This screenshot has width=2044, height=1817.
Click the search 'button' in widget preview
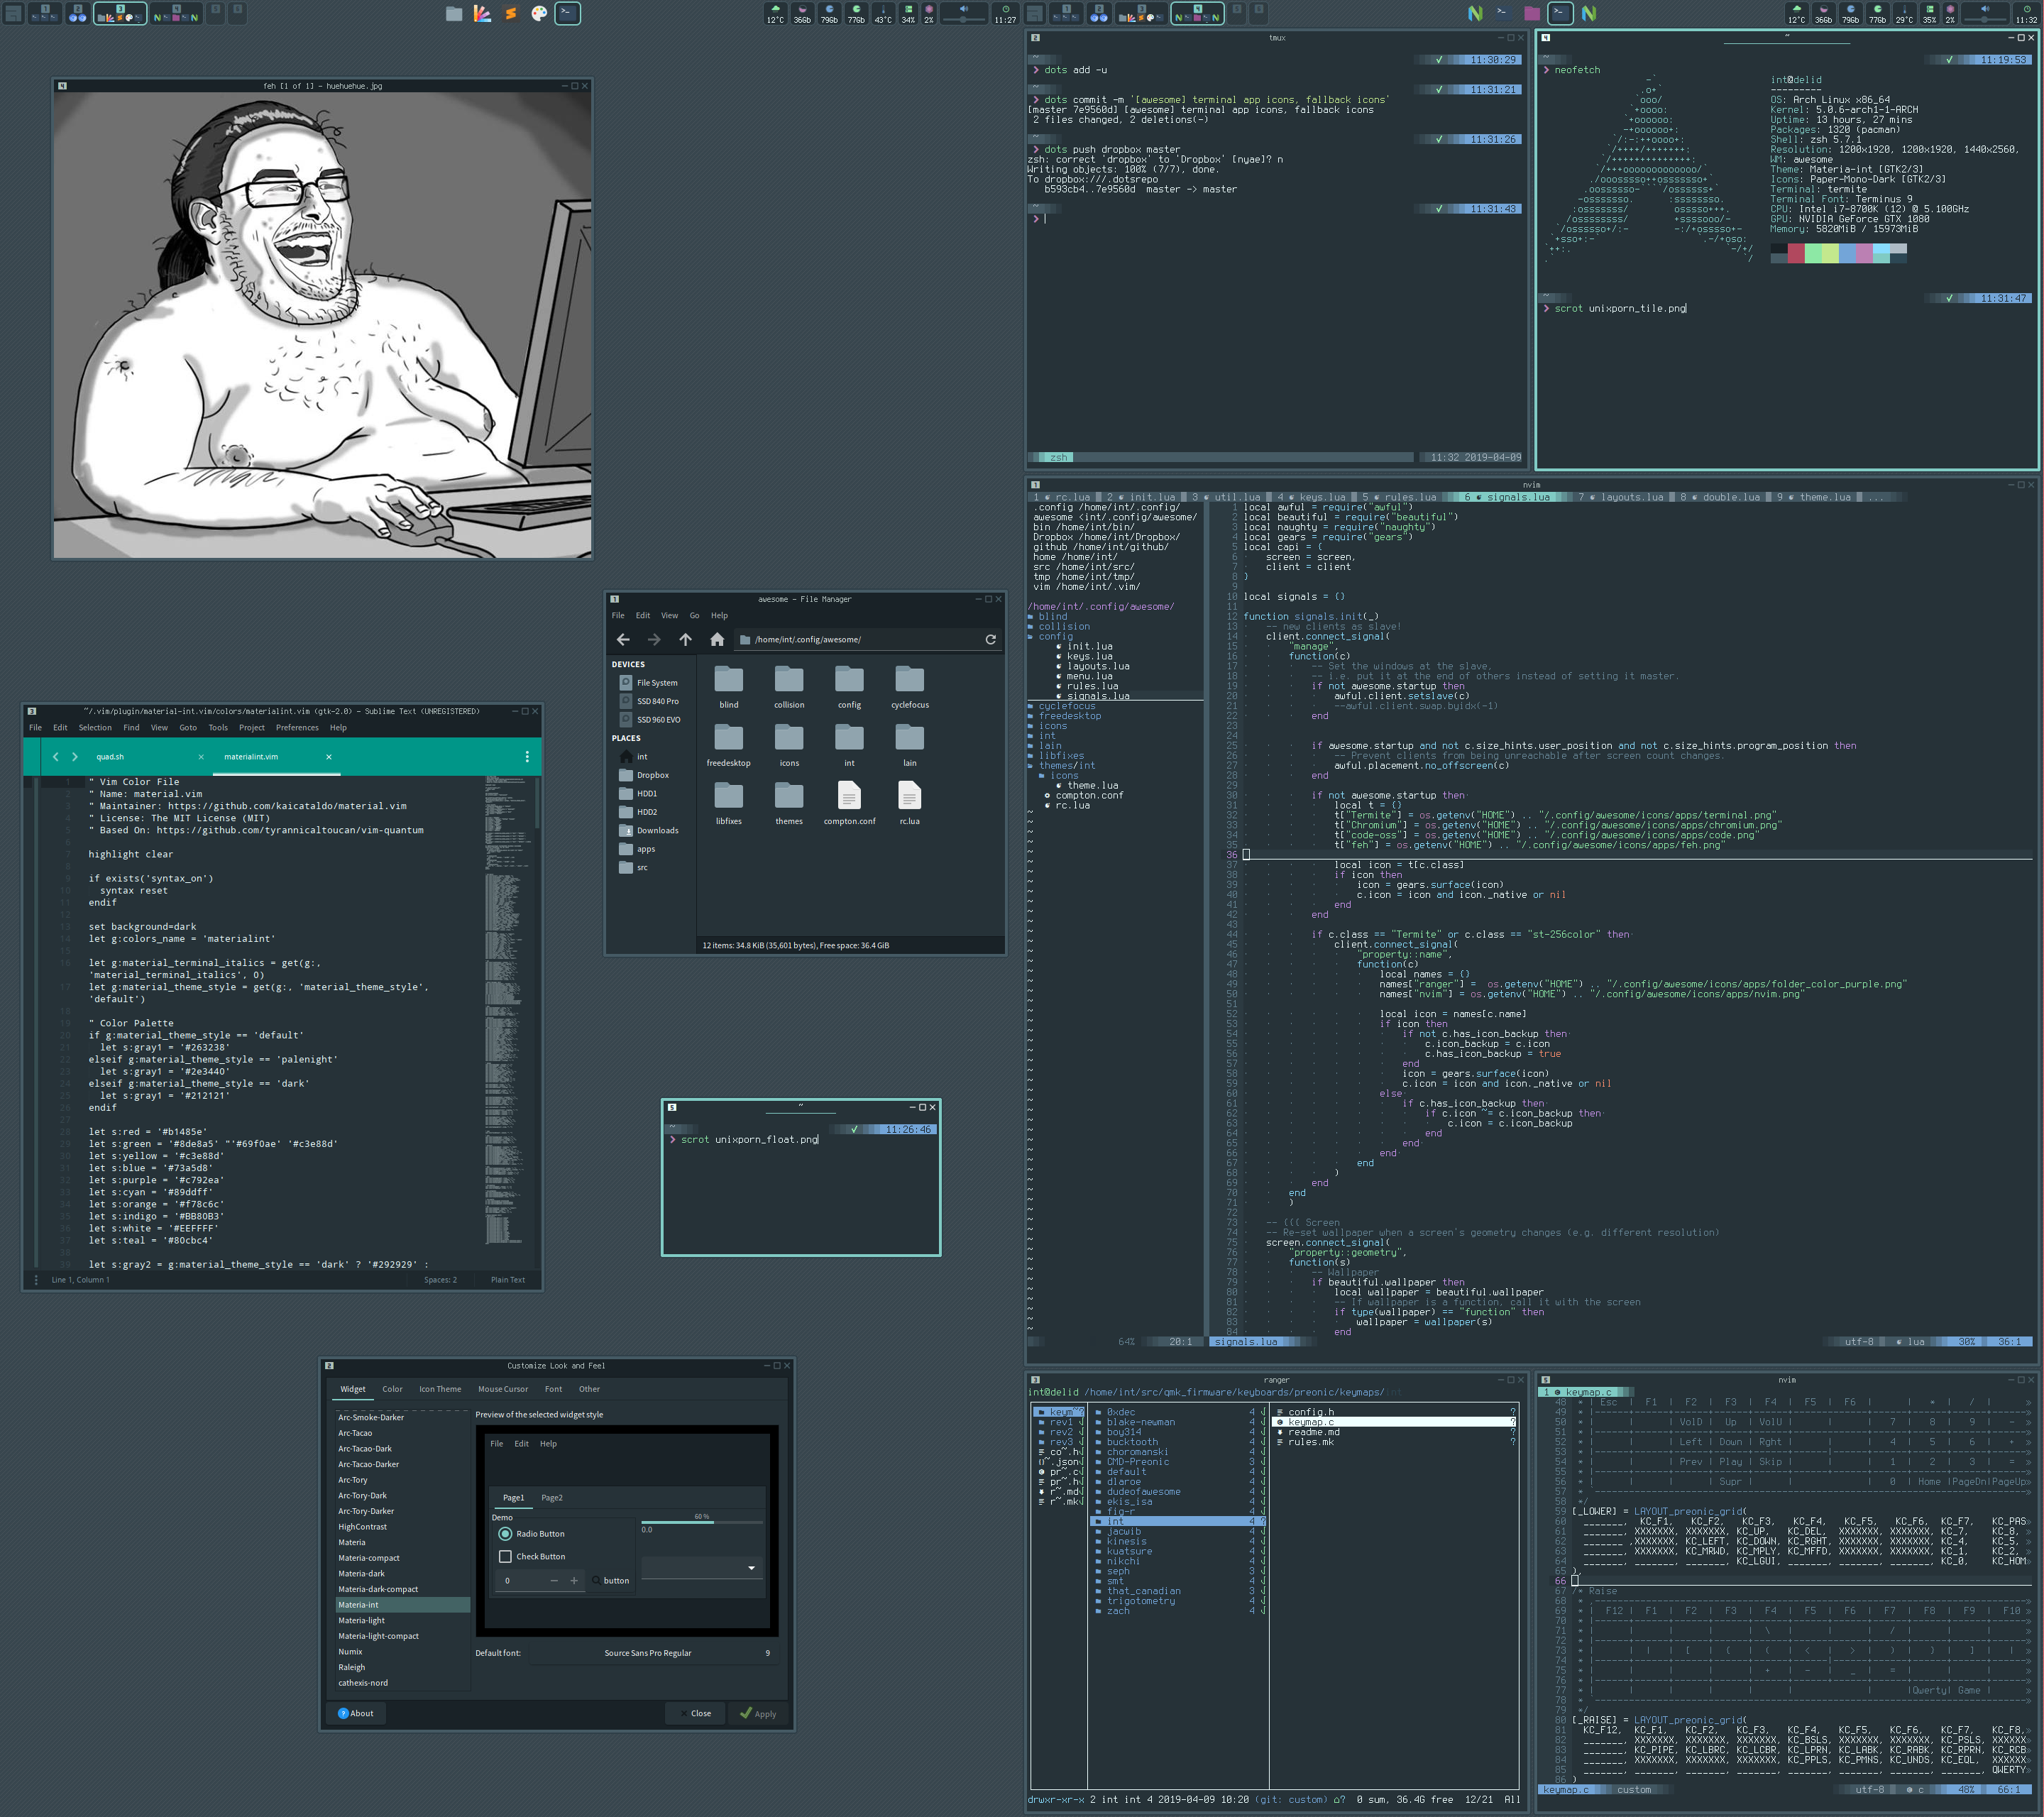point(610,1581)
